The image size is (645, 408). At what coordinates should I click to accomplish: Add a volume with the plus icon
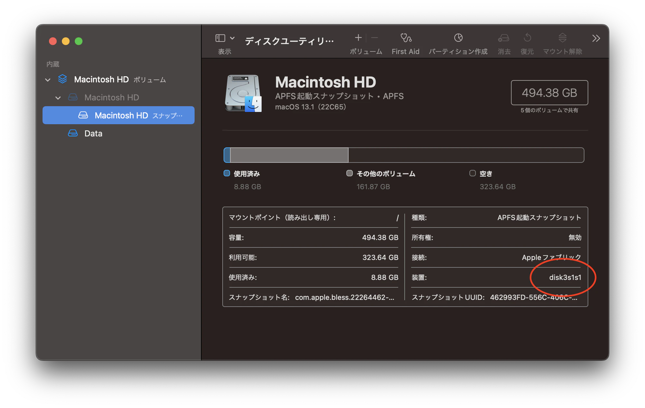(358, 38)
